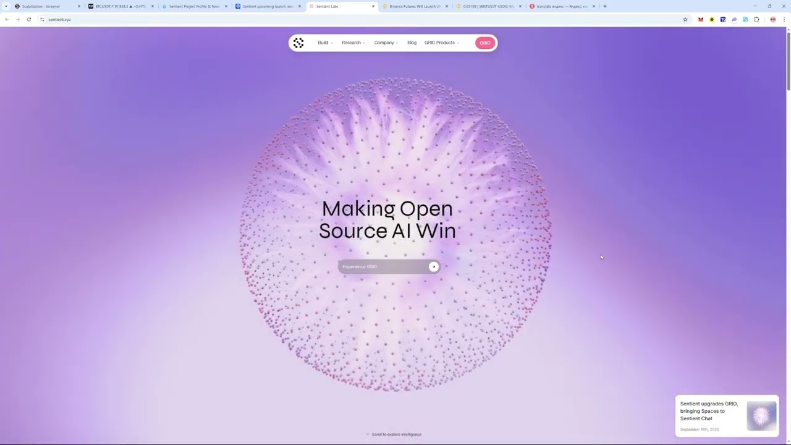Open the yellow-green extension icon
Image resolution: width=791 pixels, height=445 pixels.
[712, 19]
